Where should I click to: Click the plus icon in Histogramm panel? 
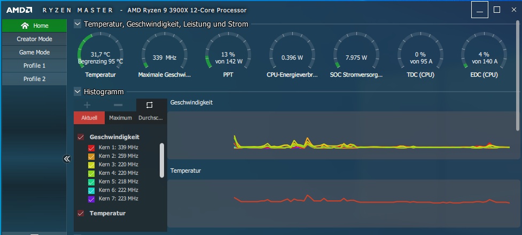click(x=87, y=105)
